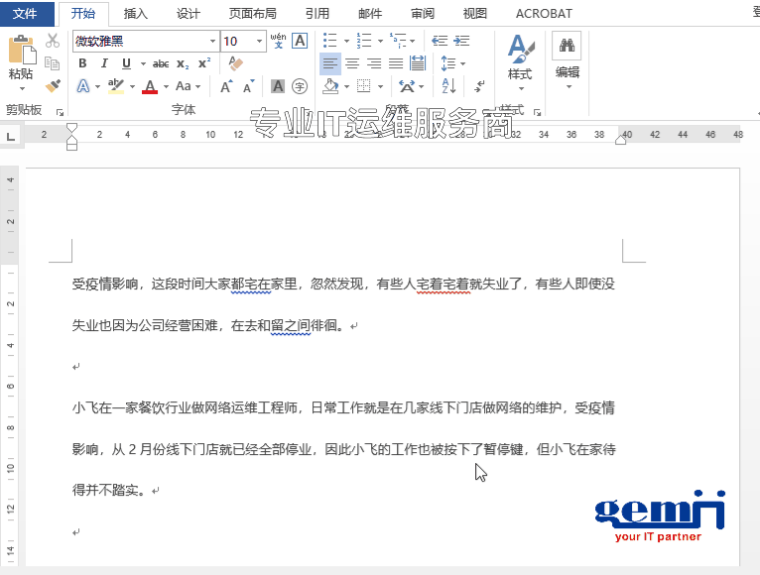Apply the red font color swatch
760x575 pixels.
150,86
